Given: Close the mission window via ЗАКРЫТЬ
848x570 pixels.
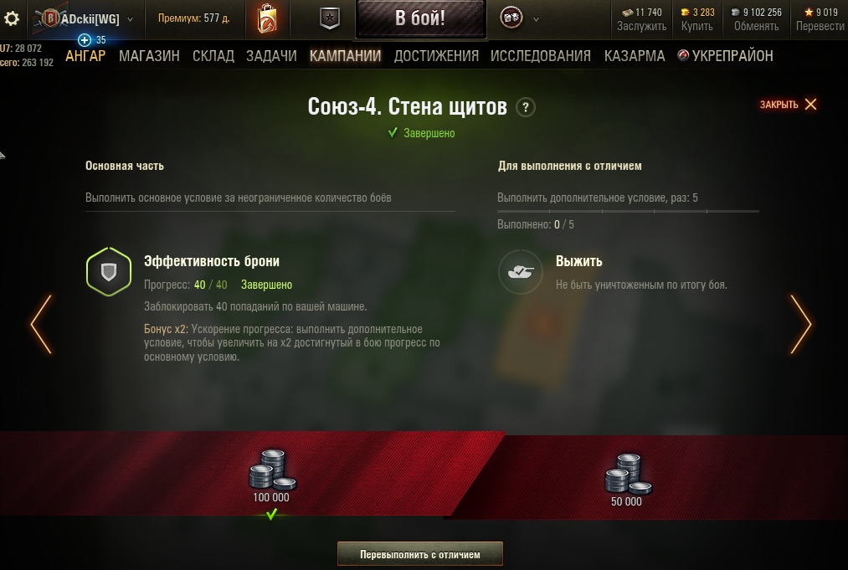Looking at the screenshot, I should [x=788, y=105].
